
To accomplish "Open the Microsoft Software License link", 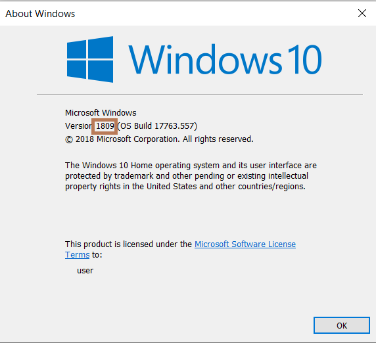I will 245,244.
